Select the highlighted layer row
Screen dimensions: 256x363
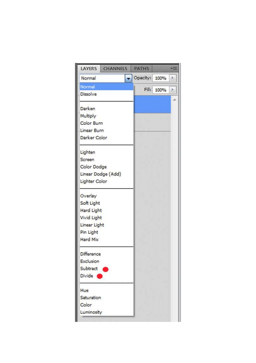pyautogui.click(x=152, y=104)
